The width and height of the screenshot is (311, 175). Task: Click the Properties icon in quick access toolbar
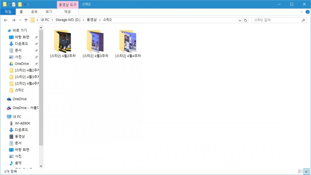(x=14, y=4)
